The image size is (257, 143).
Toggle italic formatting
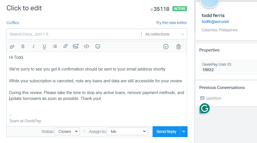point(34,46)
